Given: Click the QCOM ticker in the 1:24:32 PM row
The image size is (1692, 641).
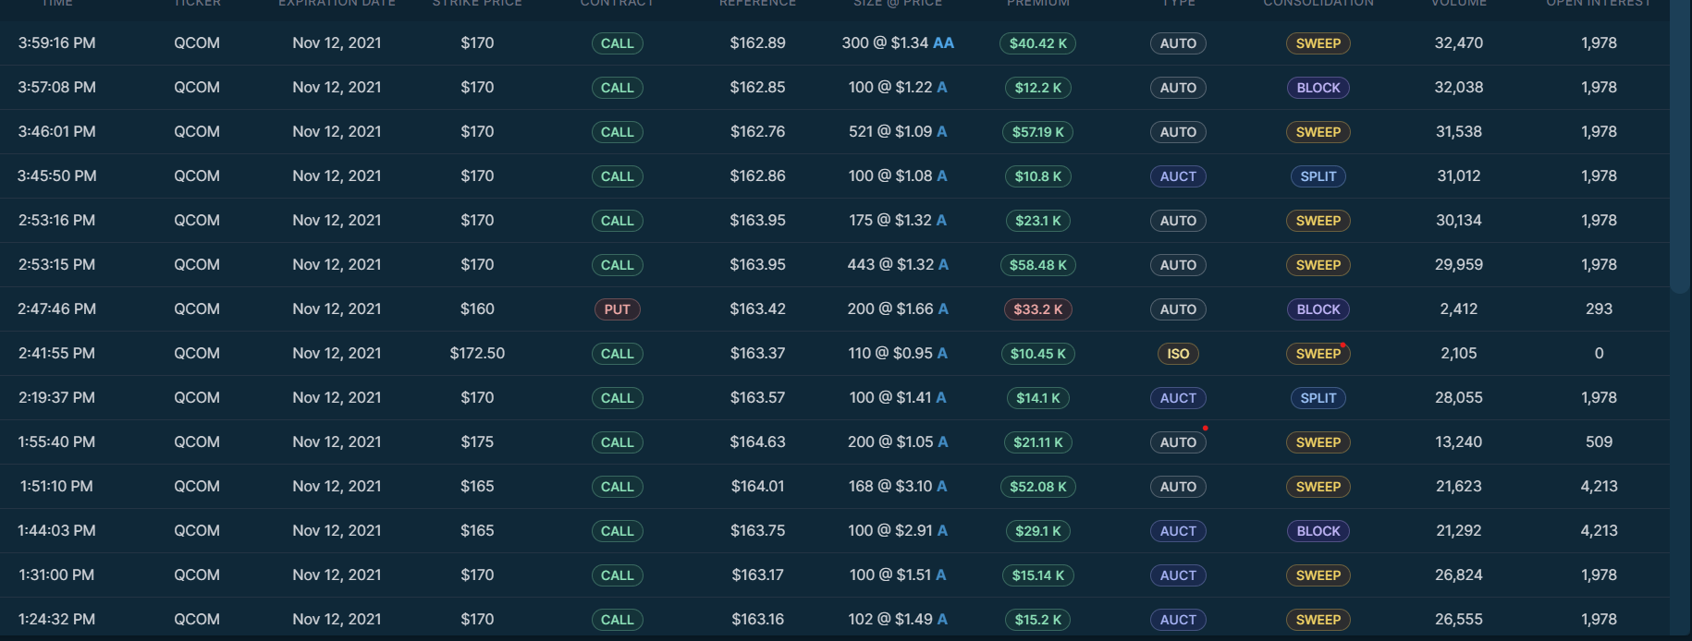Looking at the screenshot, I should tap(197, 620).
